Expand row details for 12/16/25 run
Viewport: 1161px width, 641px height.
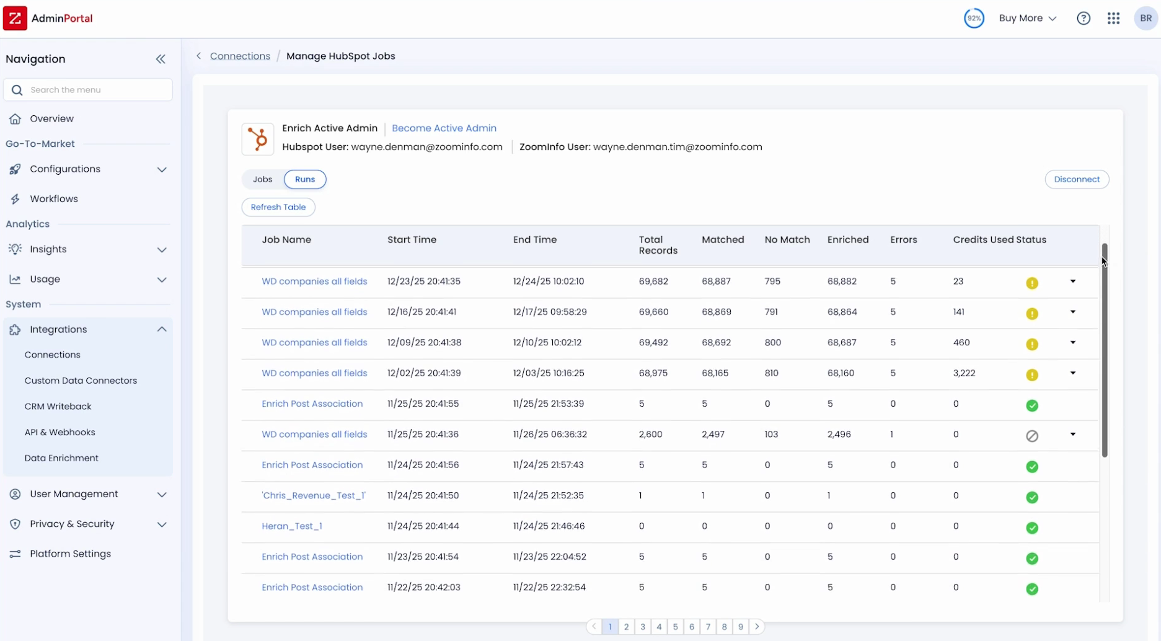(x=1072, y=312)
